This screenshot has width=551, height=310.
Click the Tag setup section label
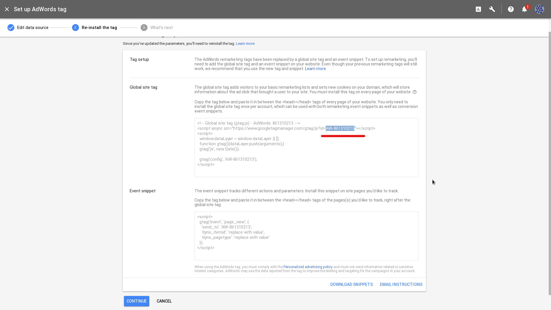[x=139, y=59]
